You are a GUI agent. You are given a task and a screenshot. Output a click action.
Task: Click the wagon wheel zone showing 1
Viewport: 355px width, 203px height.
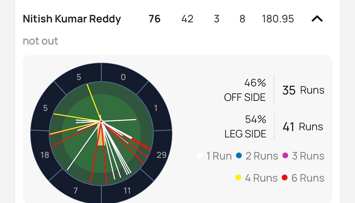coord(156,108)
